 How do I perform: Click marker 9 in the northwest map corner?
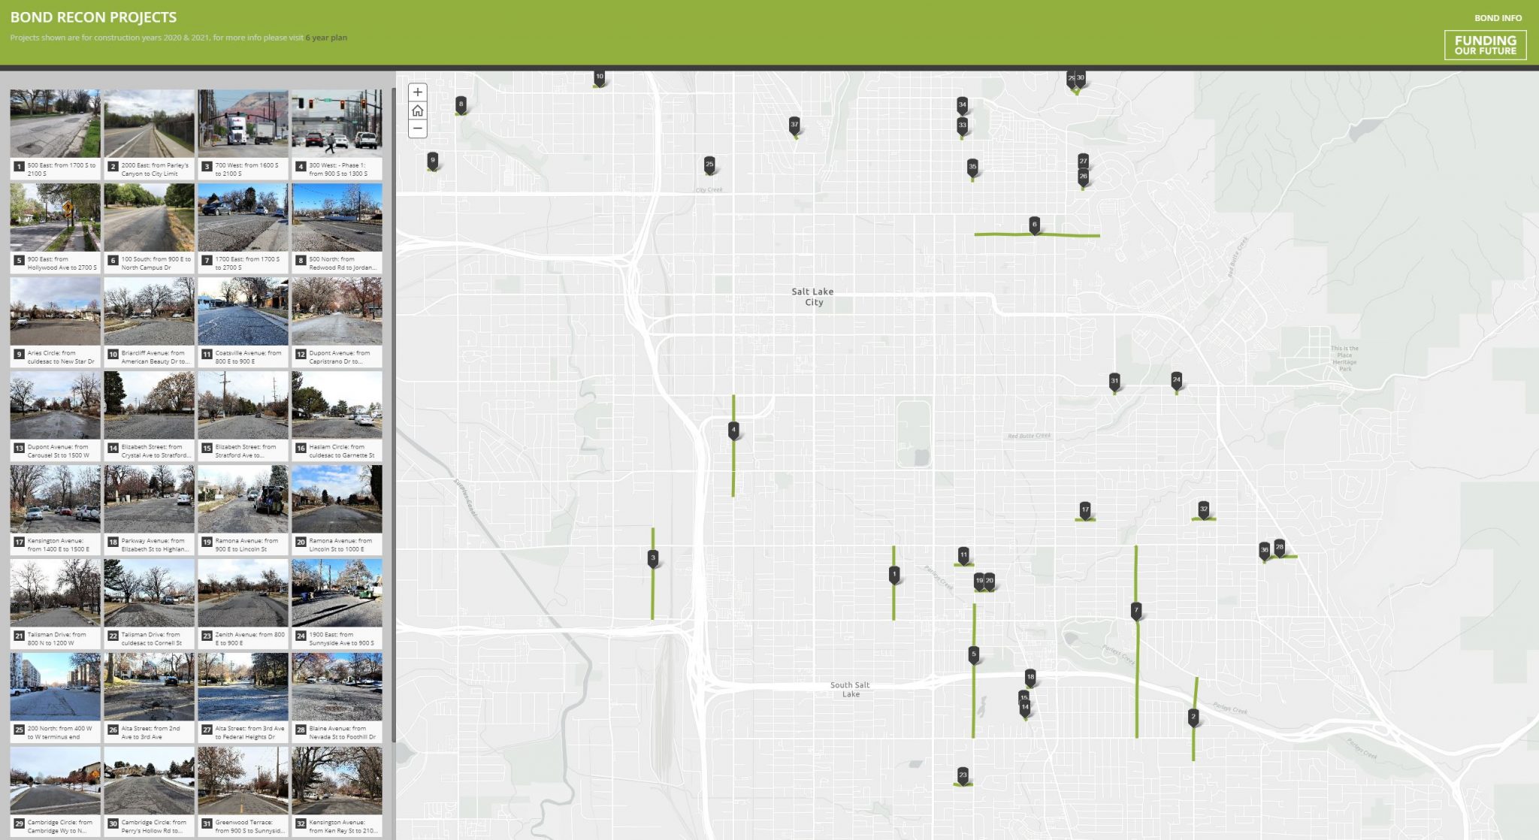point(432,159)
